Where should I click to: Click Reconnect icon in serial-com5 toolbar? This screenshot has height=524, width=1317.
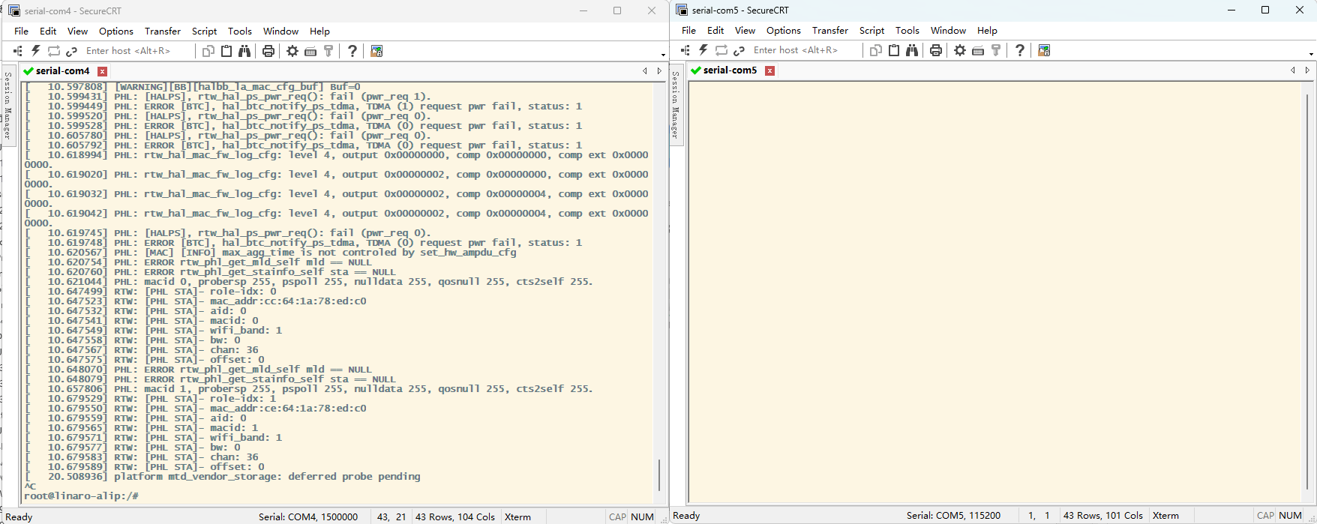tap(721, 50)
